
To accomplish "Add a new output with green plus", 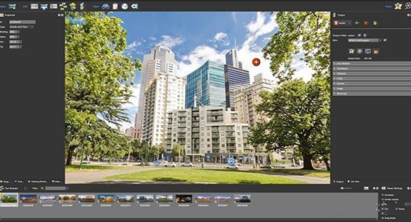I will pos(357,23).
